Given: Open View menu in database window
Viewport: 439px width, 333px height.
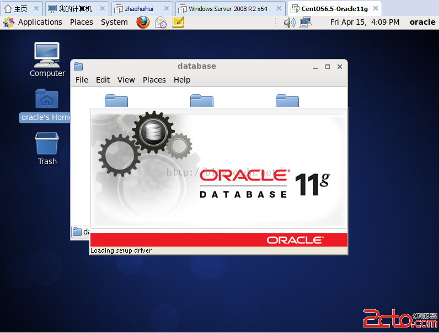Looking at the screenshot, I should (x=126, y=80).
